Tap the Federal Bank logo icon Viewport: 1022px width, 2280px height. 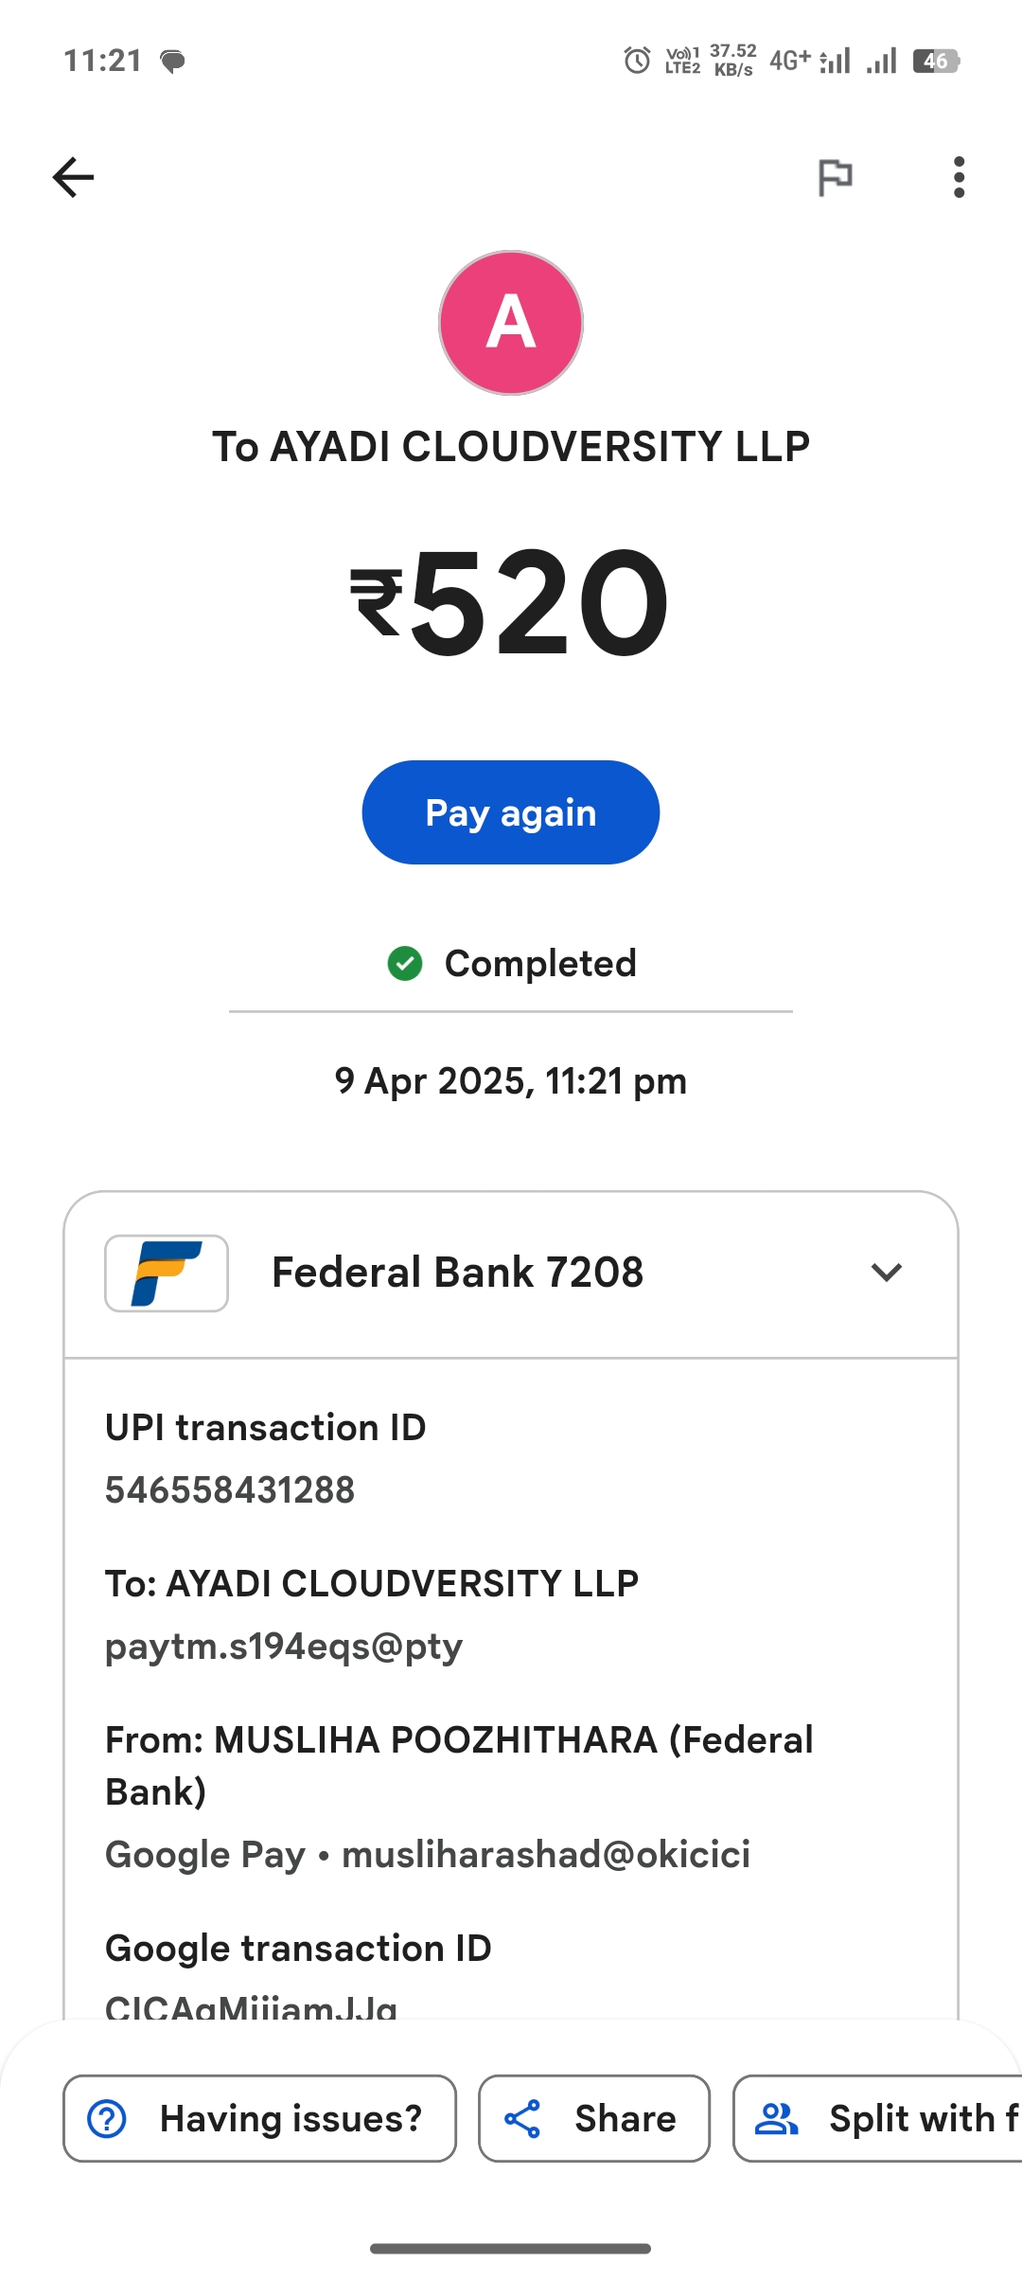[167, 1273]
